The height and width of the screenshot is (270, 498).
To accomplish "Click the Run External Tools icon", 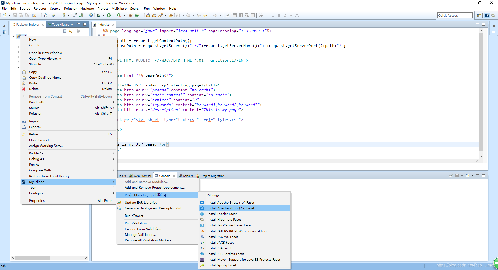I will coord(119,15).
